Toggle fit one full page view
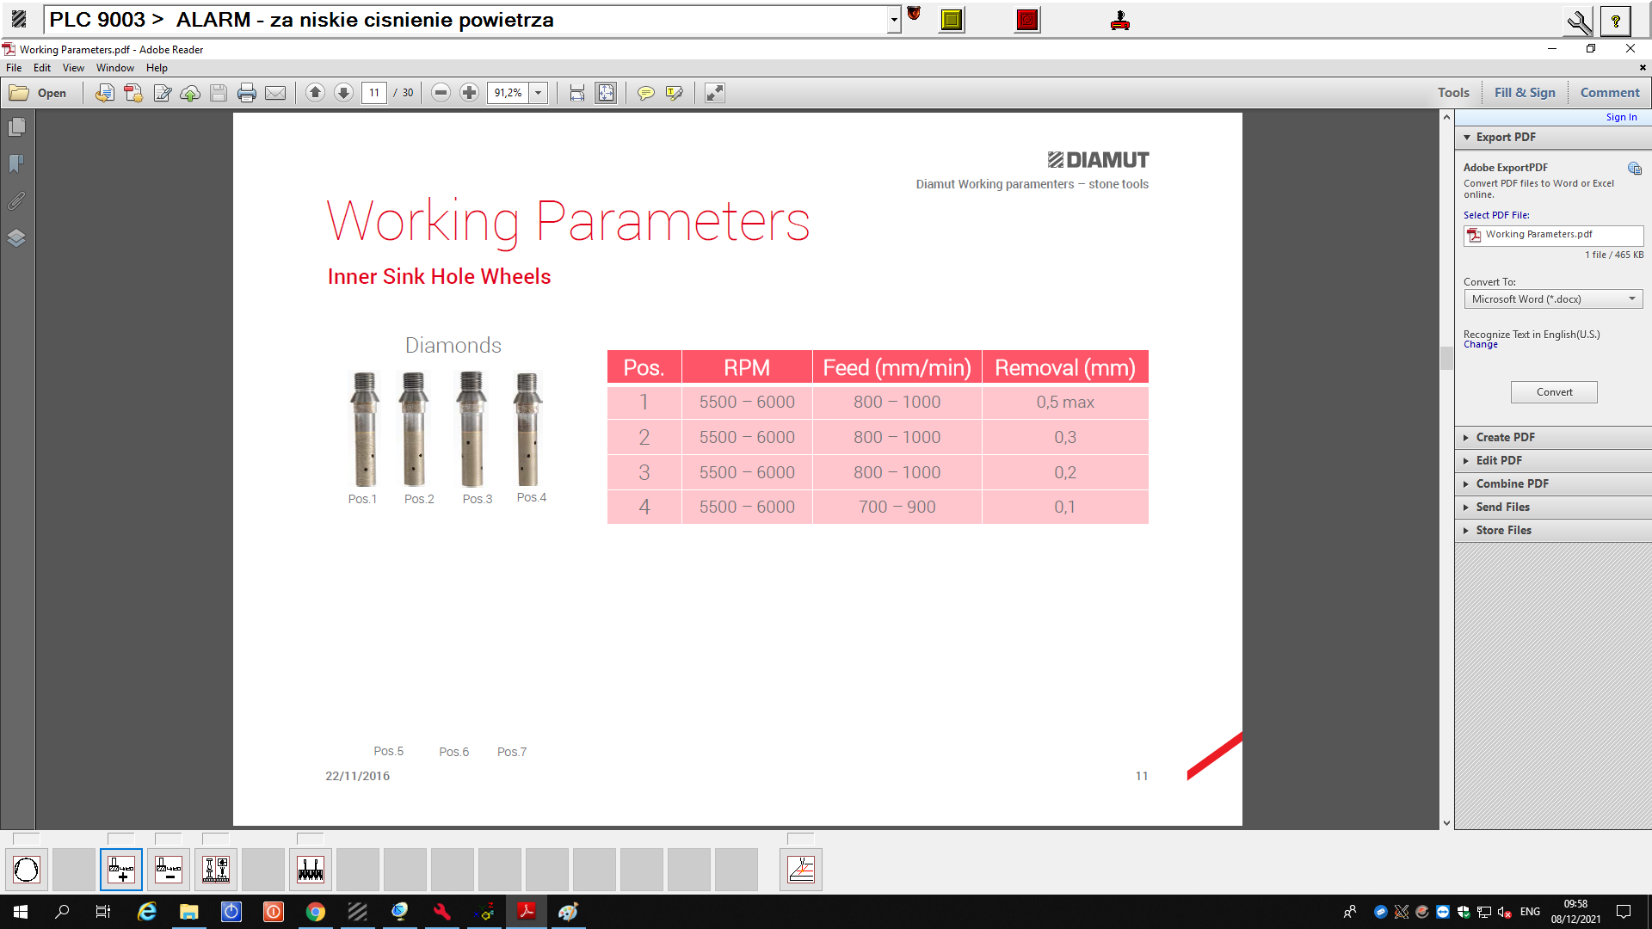This screenshot has width=1652, height=929. pos(606,93)
